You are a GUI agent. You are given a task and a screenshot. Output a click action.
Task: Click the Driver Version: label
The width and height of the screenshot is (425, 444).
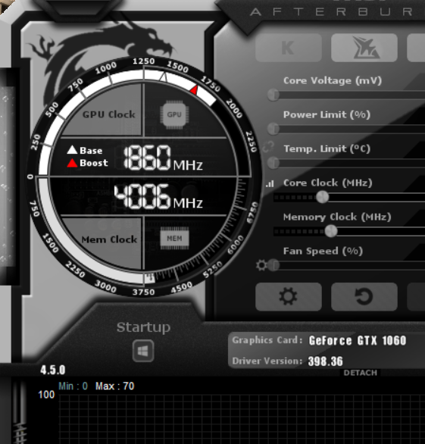pos(267,361)
